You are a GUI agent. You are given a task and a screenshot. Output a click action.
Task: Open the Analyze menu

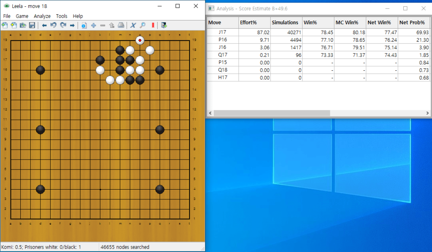point(42,16)
